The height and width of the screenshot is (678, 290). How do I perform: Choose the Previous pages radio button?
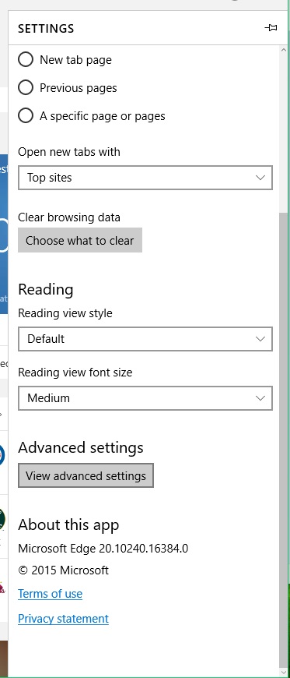click(26, 88)
